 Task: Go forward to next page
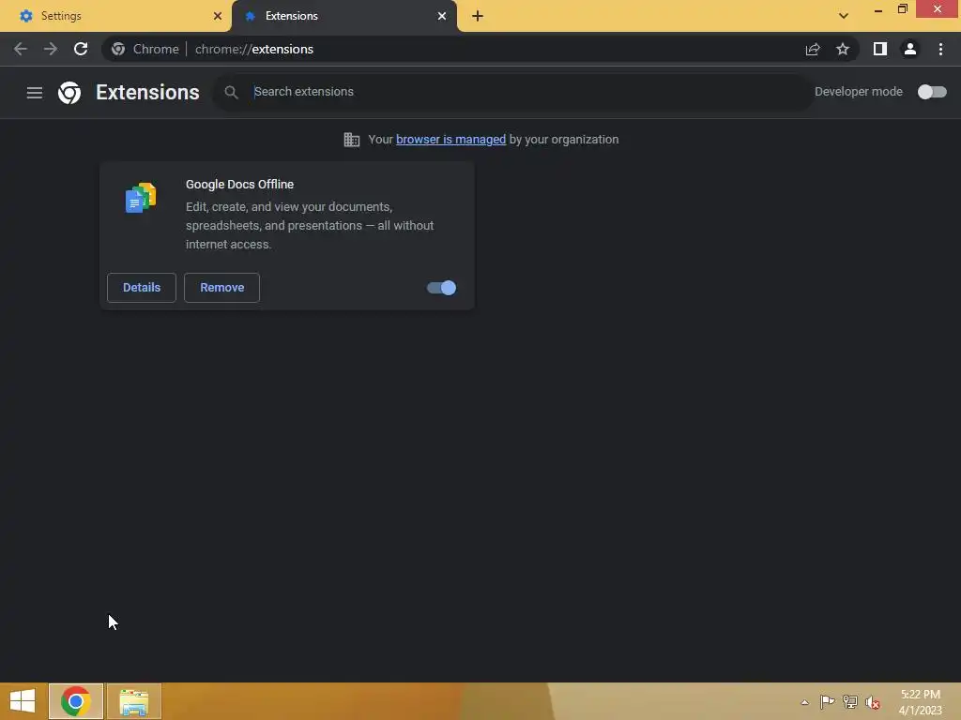tap(51, 49)
